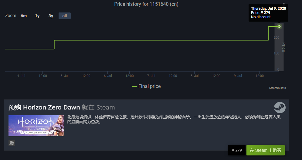Click the Windows platform icon
302x160 pixels.
pos(12,143)
